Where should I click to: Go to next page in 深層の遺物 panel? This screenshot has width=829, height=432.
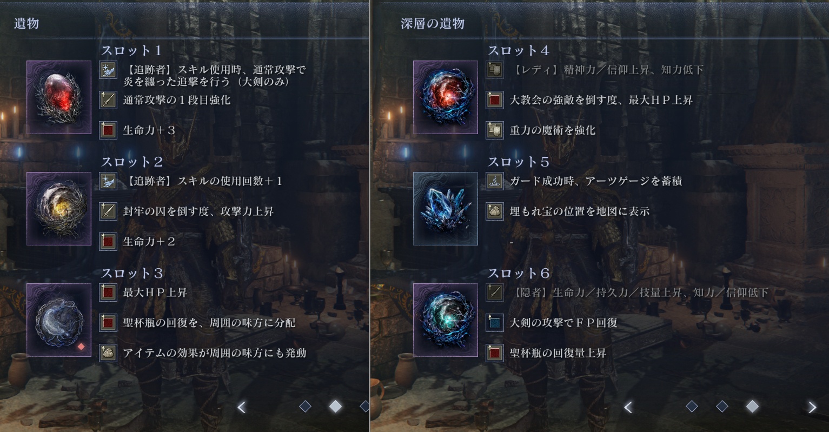click(812, 407)
